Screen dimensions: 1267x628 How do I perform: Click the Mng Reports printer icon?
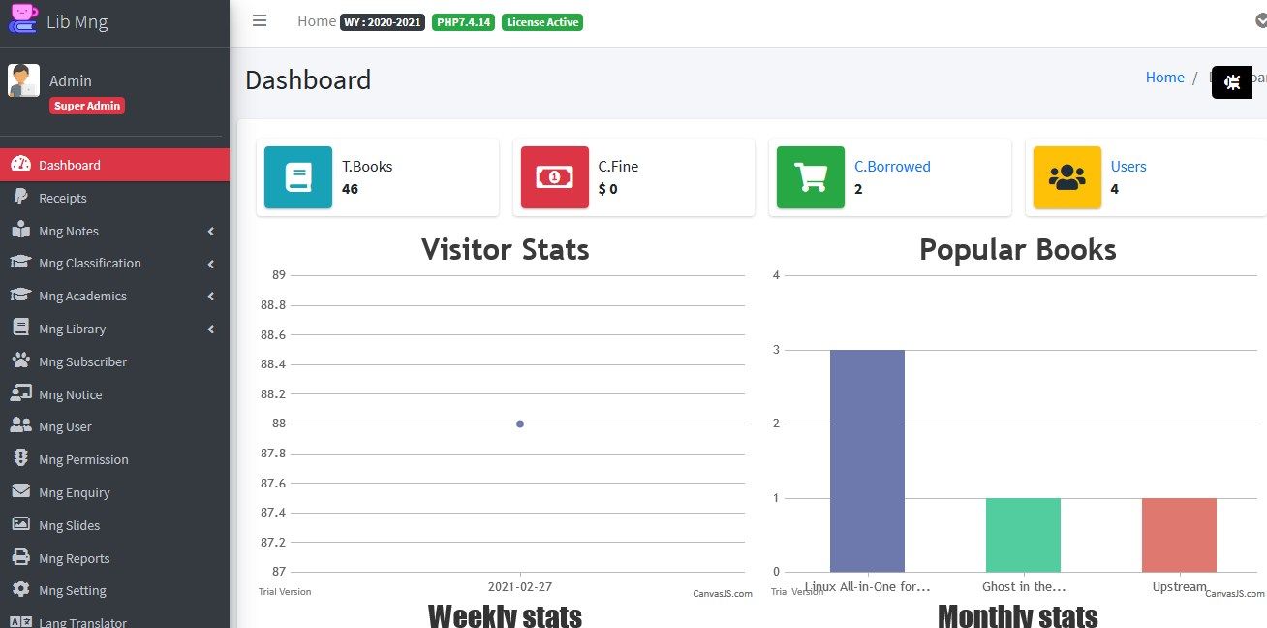pyautogui.click(x=20, y=557)
